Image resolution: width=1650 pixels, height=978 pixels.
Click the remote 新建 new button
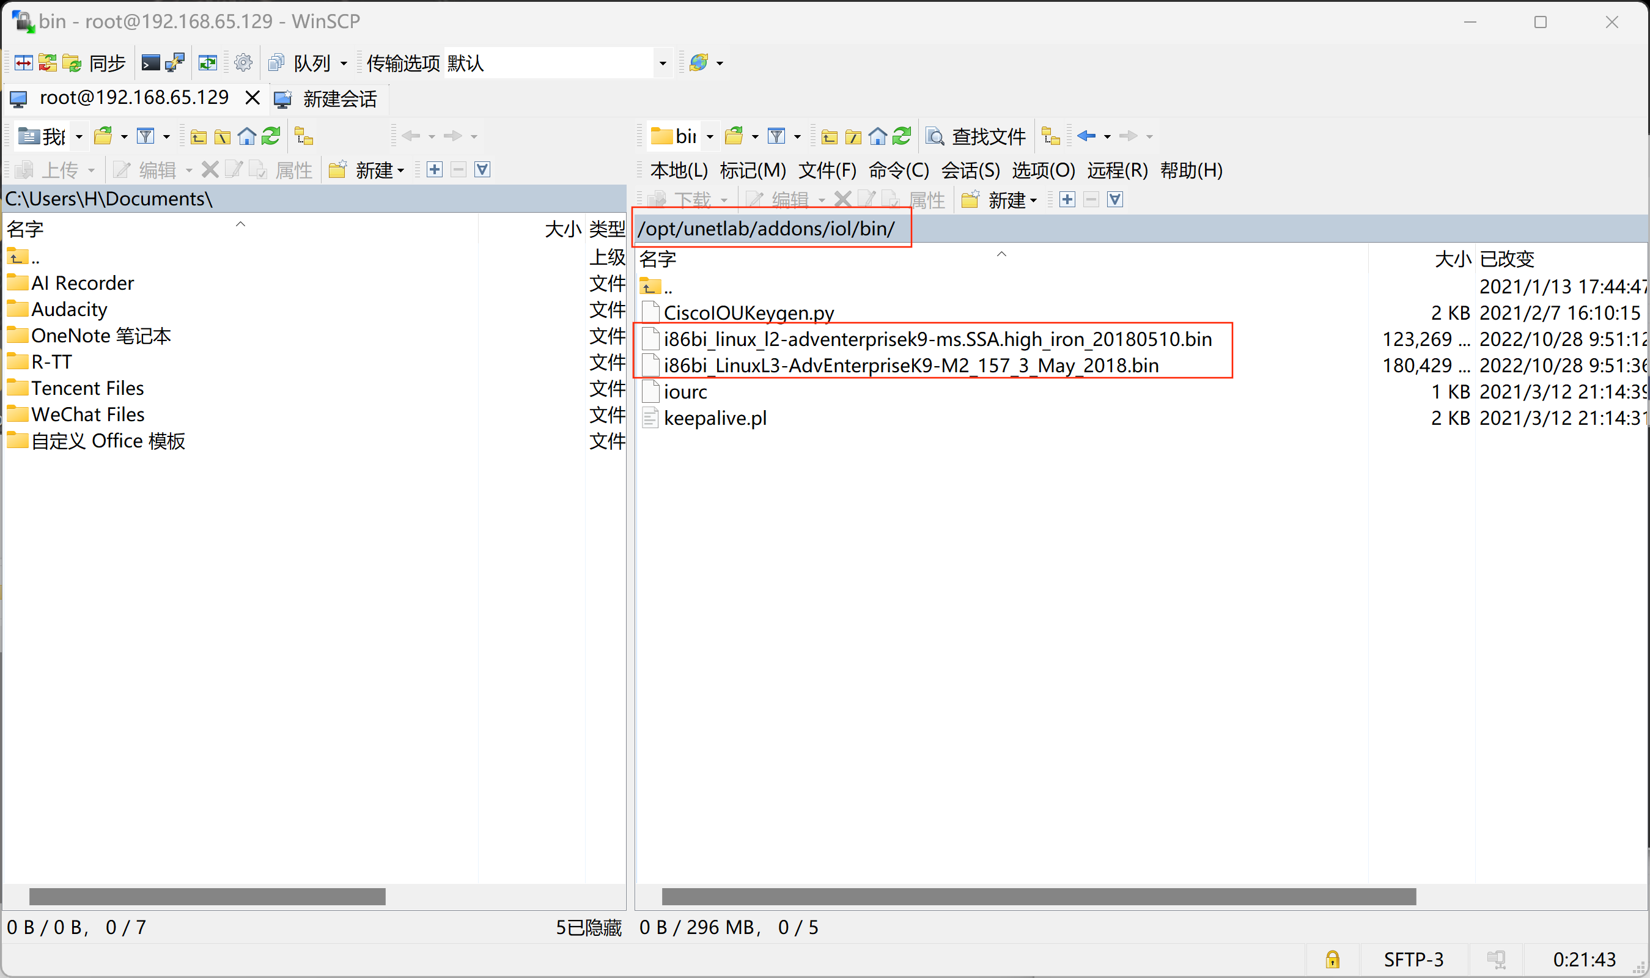tap(999, 200)
